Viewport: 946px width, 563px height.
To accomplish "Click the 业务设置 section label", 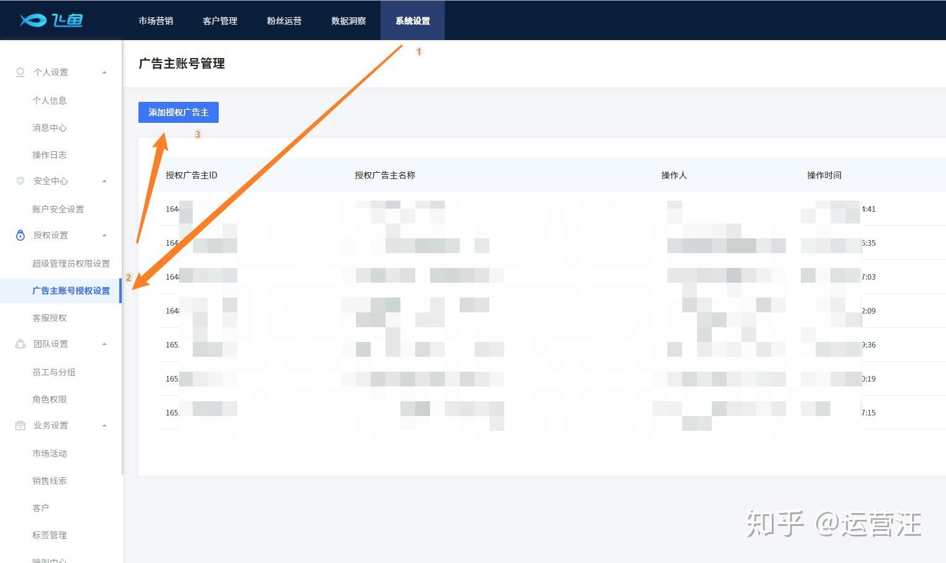I will [51, 425].
